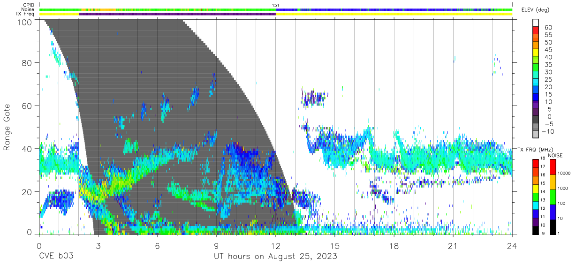This screenshot has width=576, height=266.
Task: Click the yellow segment of the ELEV colorbar
Action: (537, 53)
